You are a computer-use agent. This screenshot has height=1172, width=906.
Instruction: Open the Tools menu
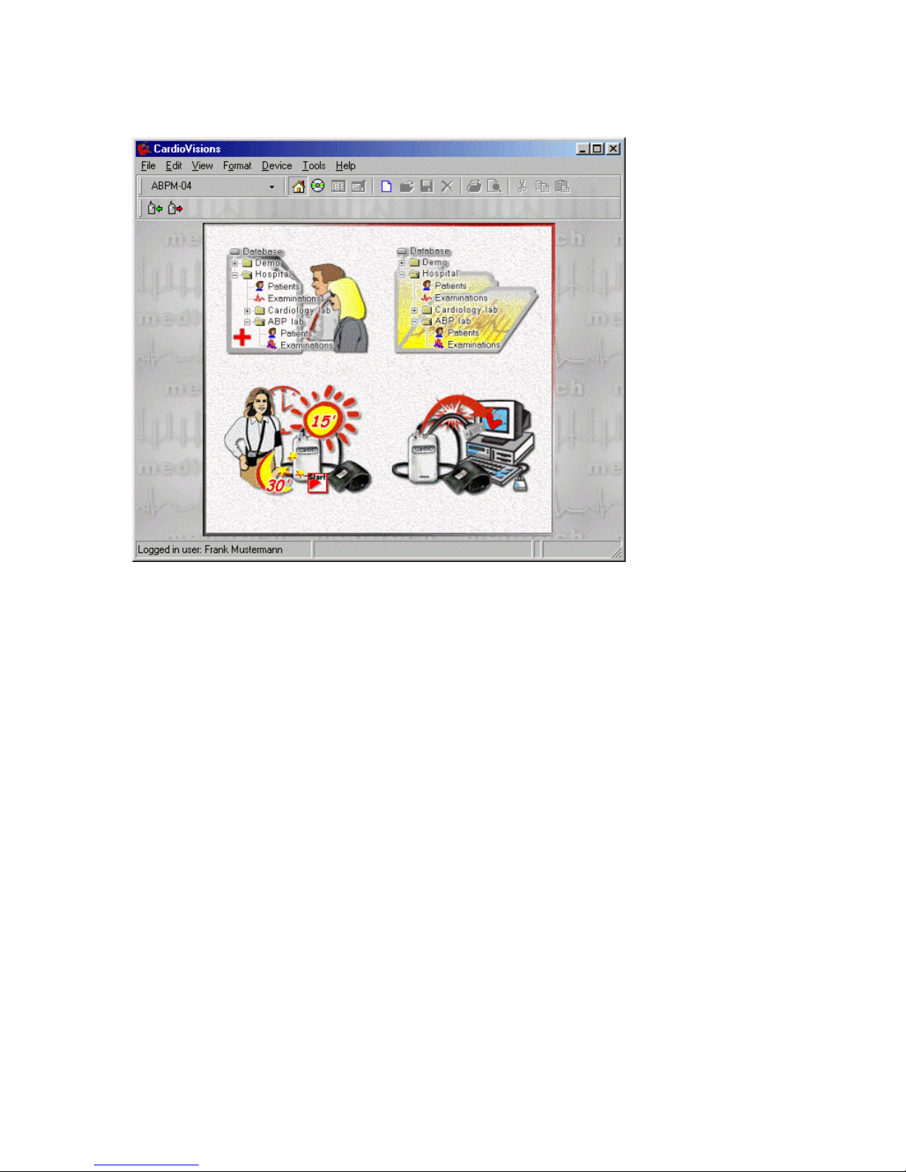tap(314, 166)
